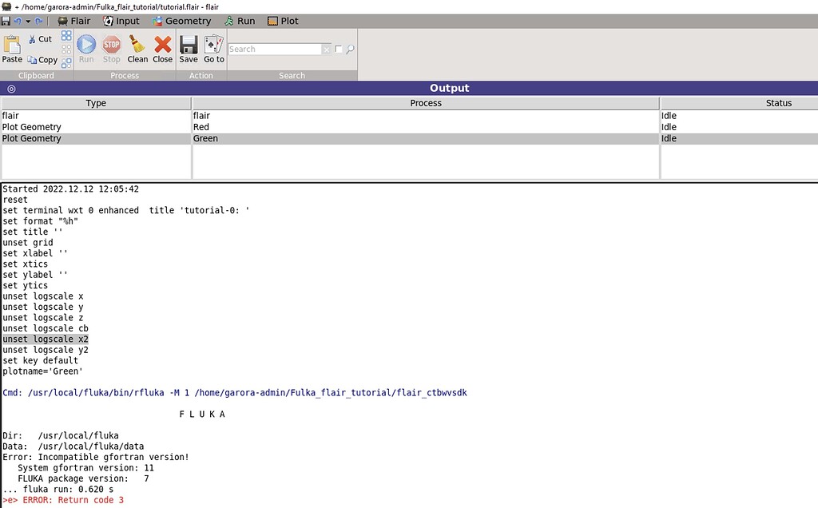Click the quick-save floppy icon in title toolbar
This screenshot has height=508, width=818.
[x=6, y=21]
